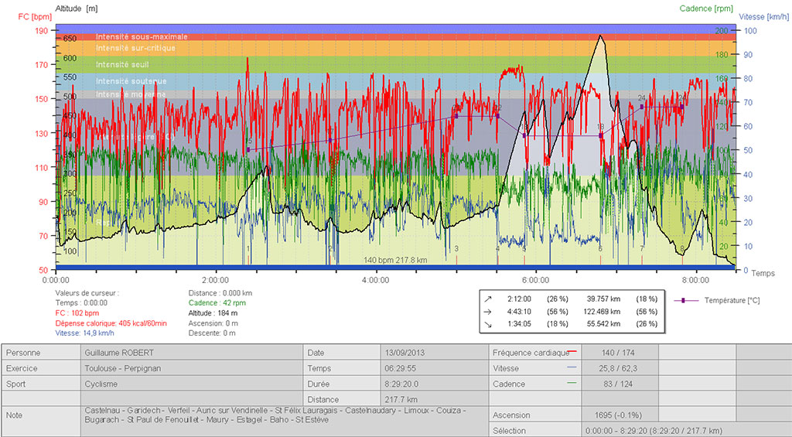Click the FC [bpm] axis label
792x437 pixels.
pos(33,16)
